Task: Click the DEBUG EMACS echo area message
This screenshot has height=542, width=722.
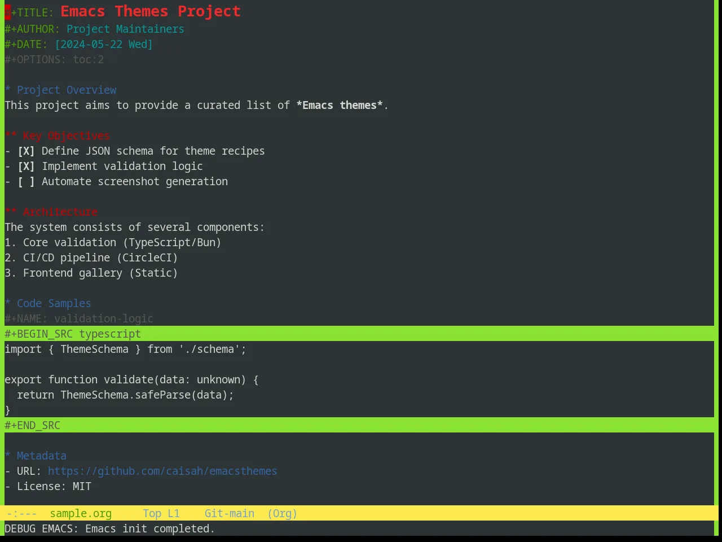Action: point(110,529)
